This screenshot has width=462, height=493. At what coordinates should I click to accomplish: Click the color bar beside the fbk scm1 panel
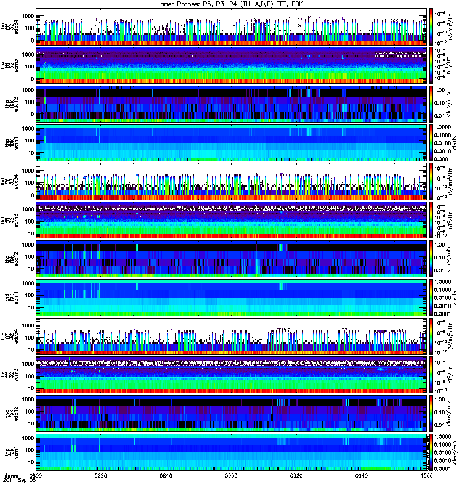431,452
